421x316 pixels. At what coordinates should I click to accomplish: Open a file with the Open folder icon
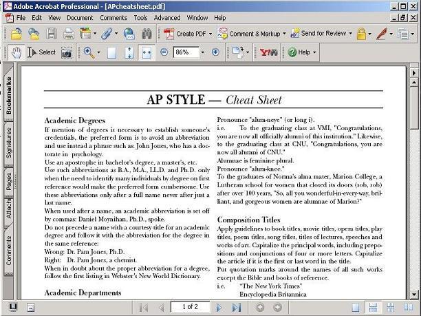point(17,34)
